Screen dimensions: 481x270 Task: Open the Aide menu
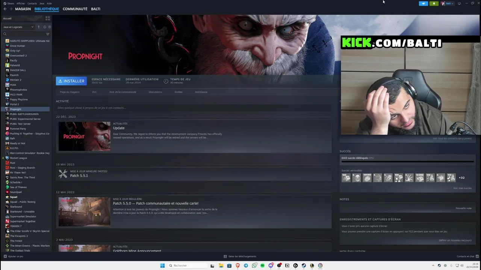tap(49, 3)
